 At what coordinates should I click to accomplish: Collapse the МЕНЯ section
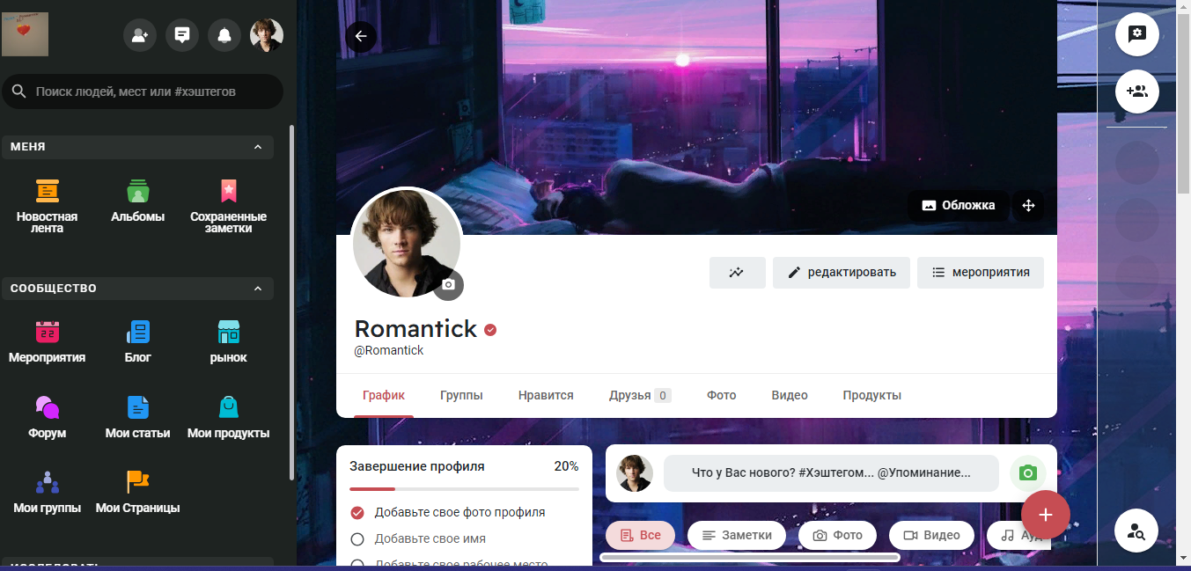[x=257, y=147]
